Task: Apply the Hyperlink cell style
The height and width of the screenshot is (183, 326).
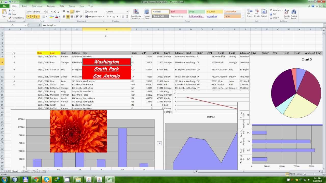Action: (214, 17)
